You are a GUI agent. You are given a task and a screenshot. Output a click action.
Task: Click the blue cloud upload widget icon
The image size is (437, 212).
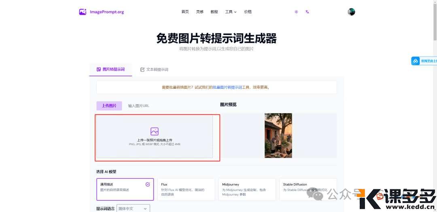point(416,61)
